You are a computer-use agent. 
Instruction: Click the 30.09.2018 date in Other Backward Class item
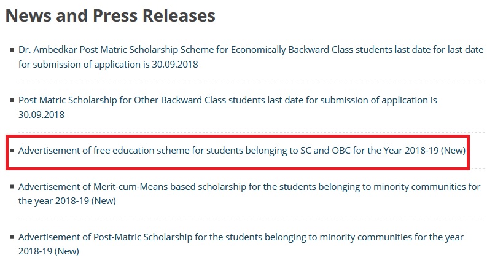(41, 114)
